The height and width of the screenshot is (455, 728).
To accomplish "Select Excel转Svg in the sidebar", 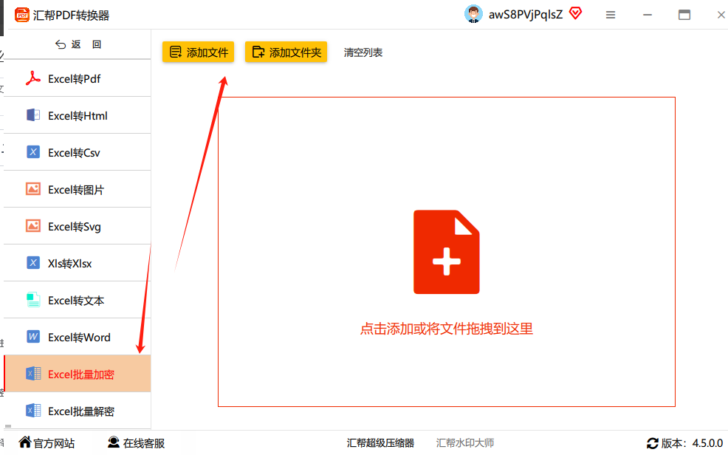I will pos(77,226).
